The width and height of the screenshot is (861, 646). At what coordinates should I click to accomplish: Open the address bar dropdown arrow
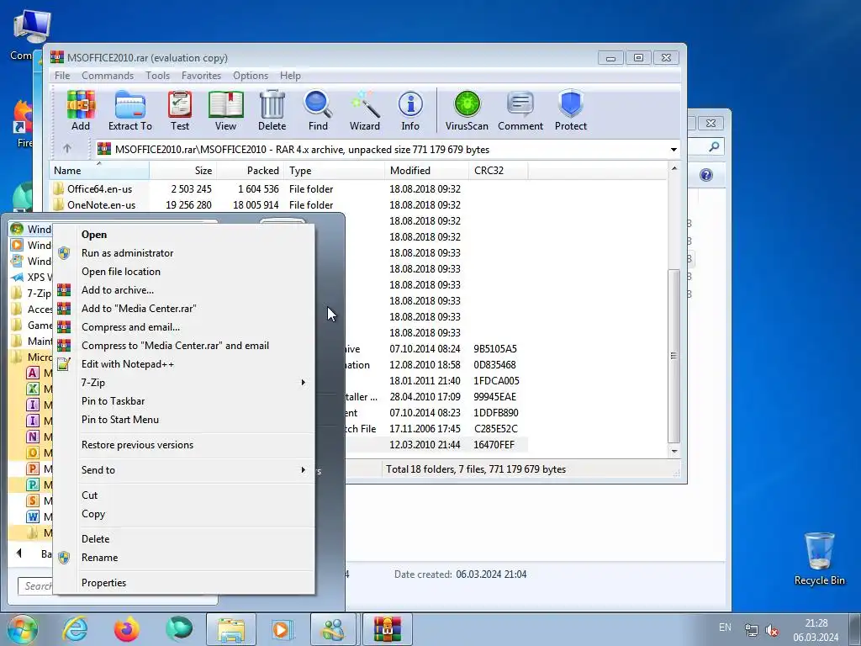tap(673, 150)
